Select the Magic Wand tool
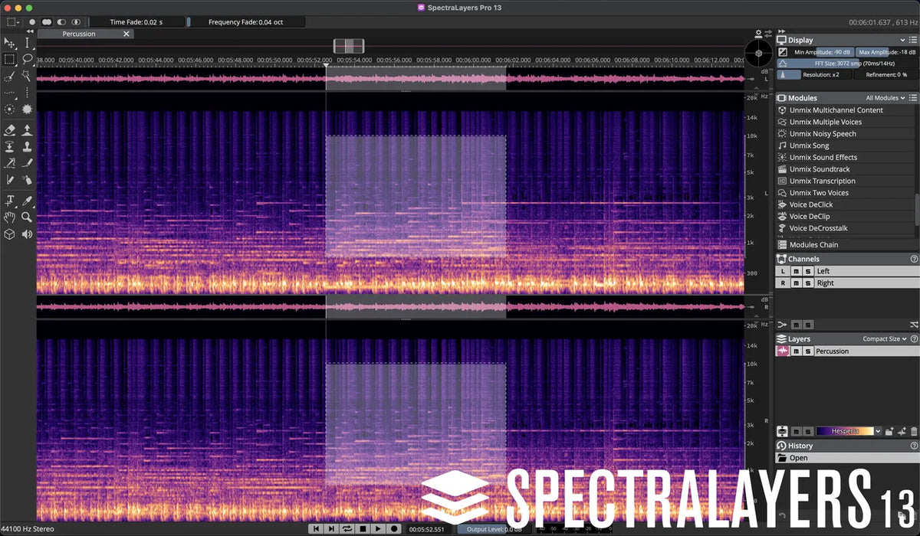The width and height of the screenshot is (920, 536). (28, 77)
